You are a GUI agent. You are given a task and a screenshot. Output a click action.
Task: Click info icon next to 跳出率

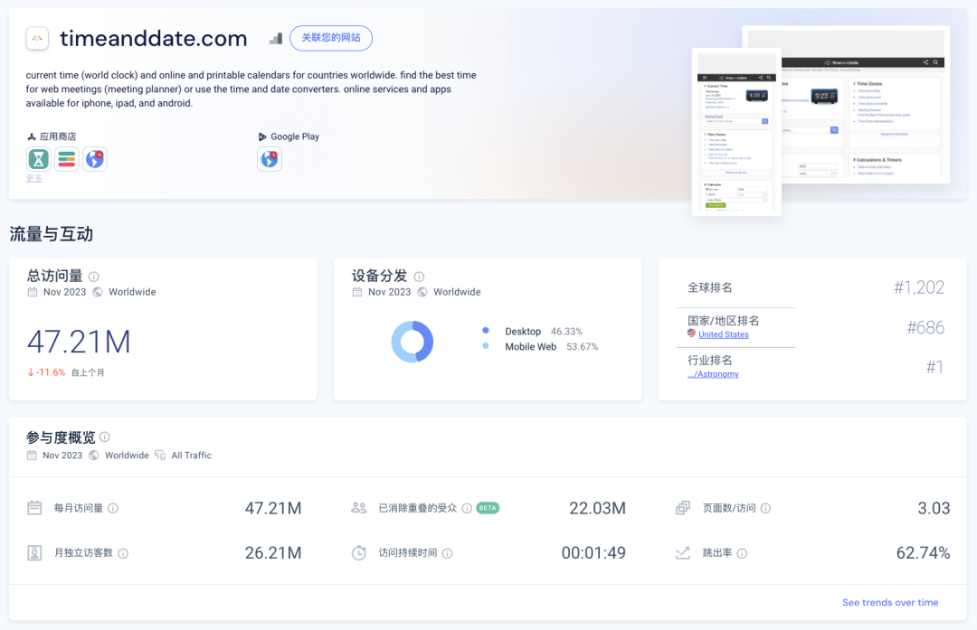(x=742, y=553)
